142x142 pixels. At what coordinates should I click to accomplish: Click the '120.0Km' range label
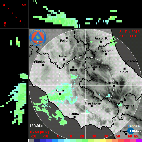tap(37, 126)
